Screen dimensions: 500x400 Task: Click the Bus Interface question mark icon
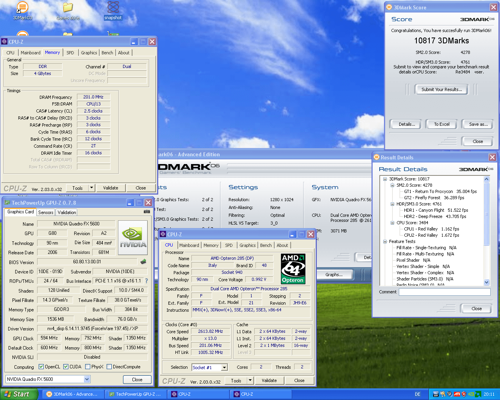[x=146, y=281]
